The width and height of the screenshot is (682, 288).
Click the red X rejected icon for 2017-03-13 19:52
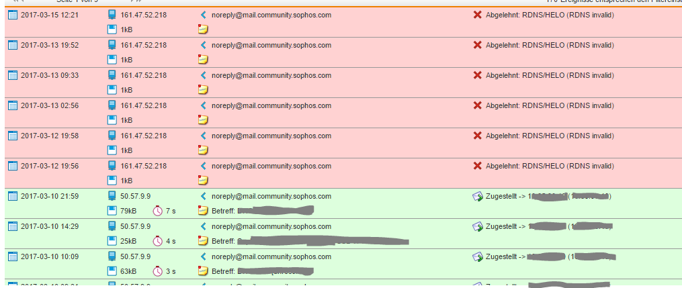pos(477,45)
